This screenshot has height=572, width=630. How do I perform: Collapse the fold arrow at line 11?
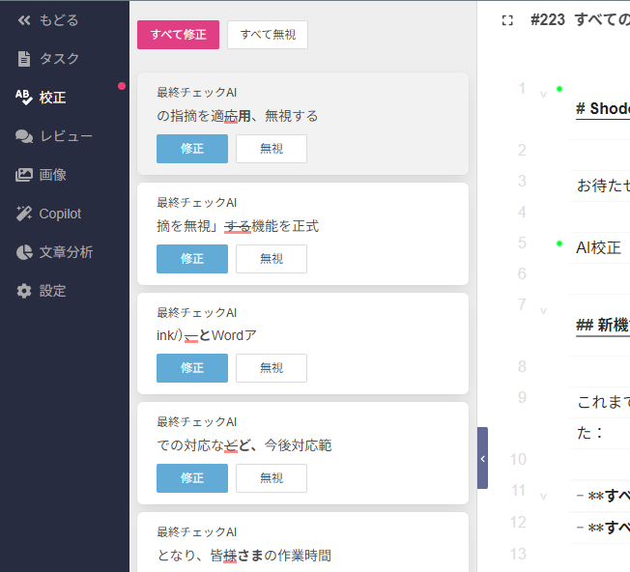click(x=543, y=497)
